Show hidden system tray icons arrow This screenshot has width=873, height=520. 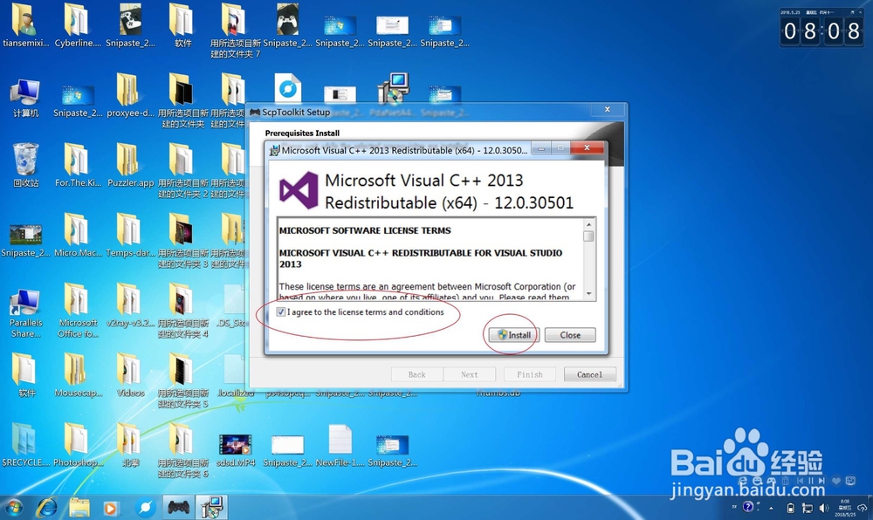tap(771, 509)
